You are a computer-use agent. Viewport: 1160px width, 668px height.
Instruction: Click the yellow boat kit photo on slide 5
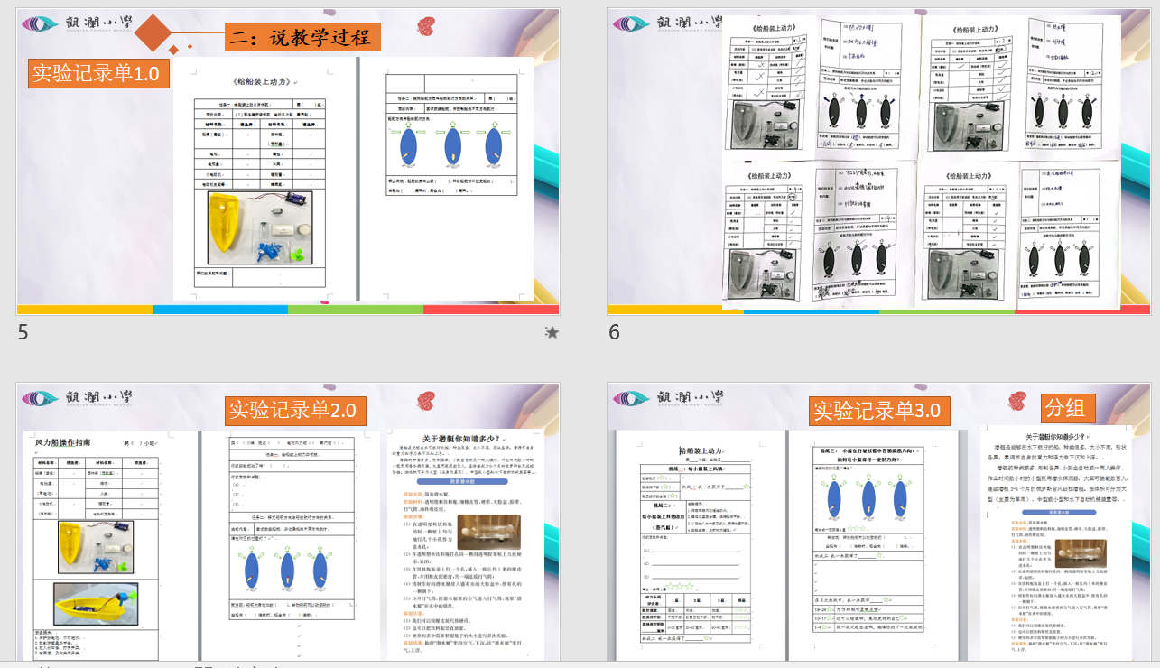[260, 227]
